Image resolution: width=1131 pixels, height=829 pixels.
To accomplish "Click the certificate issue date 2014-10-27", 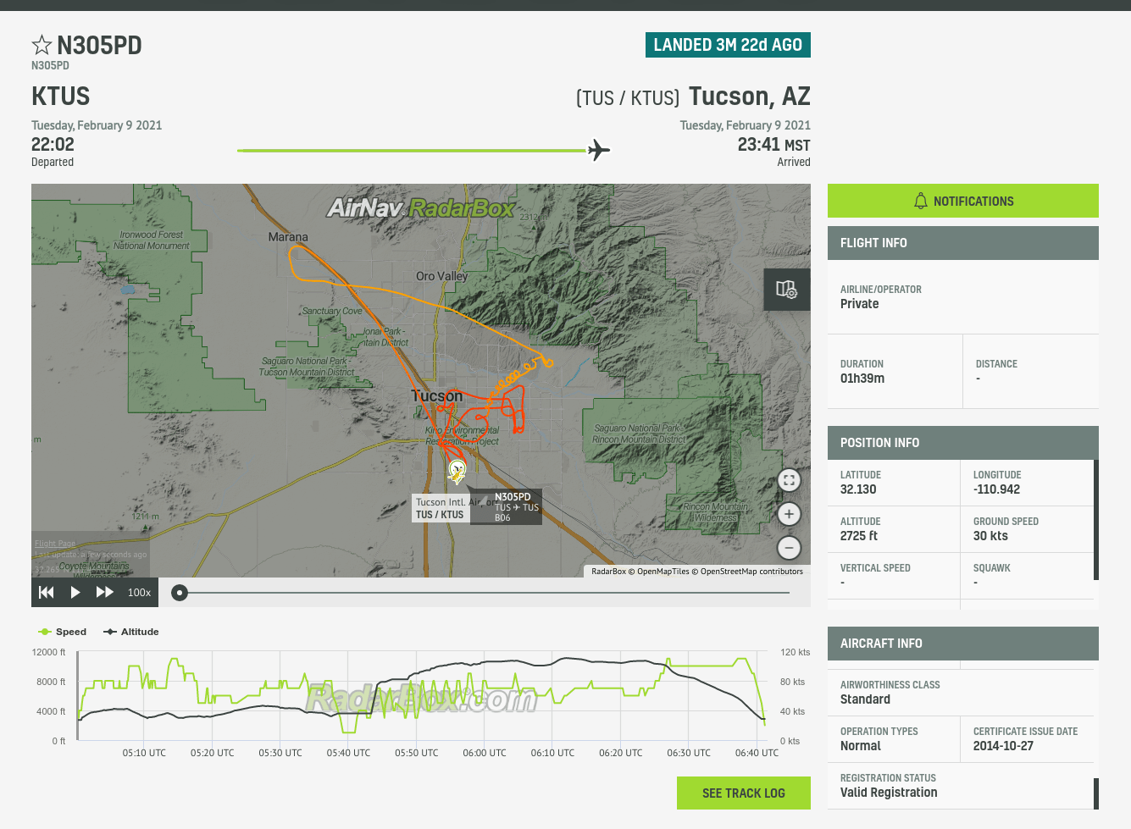I will 1003,746.
